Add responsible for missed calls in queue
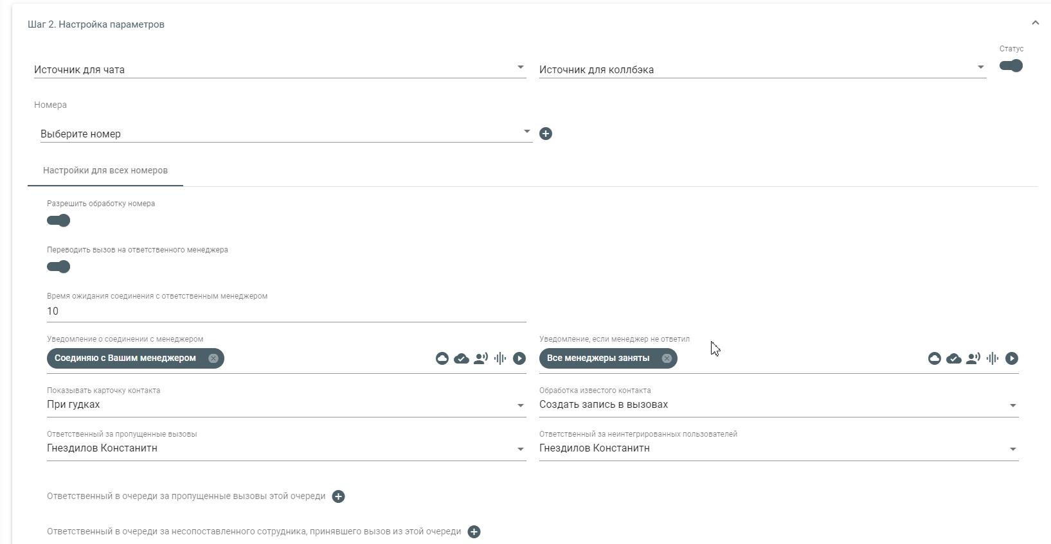 (x=339, y=496)
